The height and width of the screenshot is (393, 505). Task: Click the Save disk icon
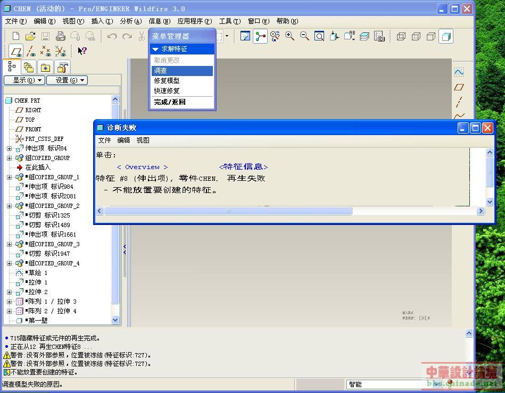[x=45, y=36]
